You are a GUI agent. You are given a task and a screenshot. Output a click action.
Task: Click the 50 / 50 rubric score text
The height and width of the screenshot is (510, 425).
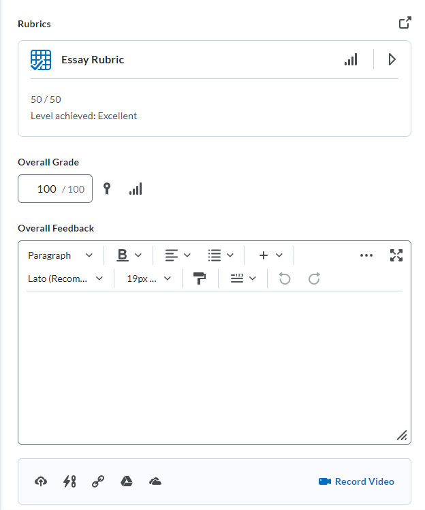pos(46,99)
